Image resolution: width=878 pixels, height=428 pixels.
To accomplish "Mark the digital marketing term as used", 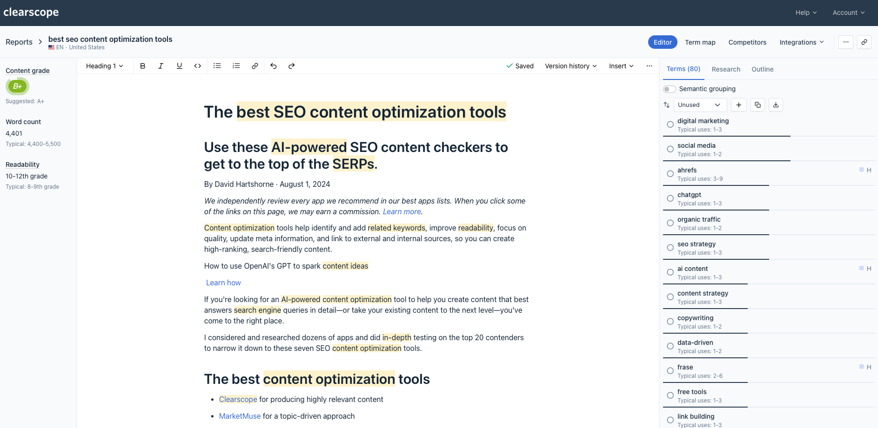I will coord(670,124).
